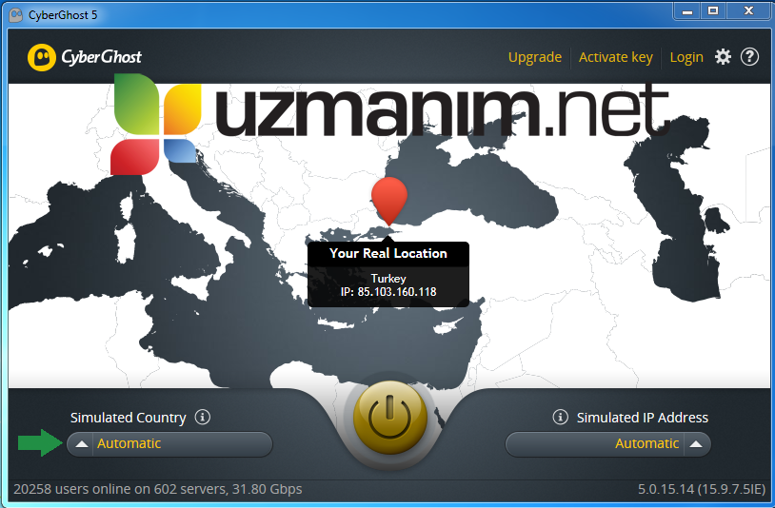Click the red location pin on the map

click(389, 201)
